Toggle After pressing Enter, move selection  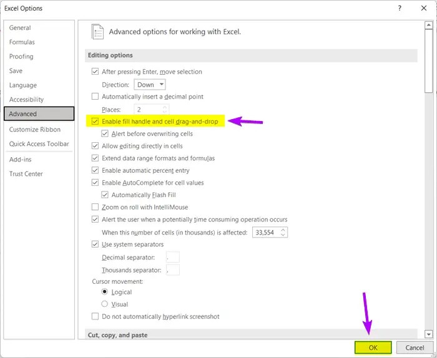(95, 72)
